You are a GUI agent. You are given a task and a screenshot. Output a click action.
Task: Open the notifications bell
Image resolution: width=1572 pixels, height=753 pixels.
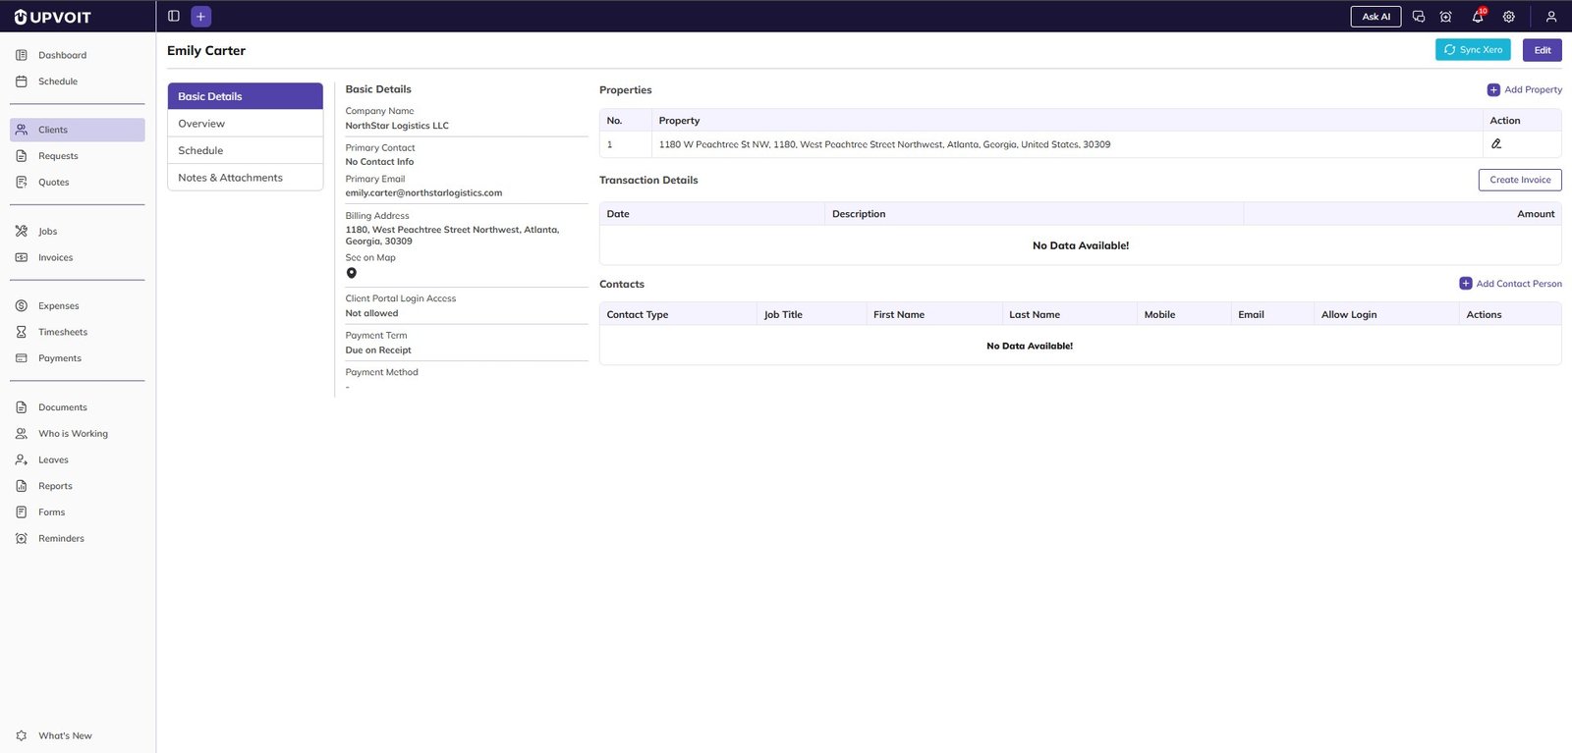(1478, 17)
